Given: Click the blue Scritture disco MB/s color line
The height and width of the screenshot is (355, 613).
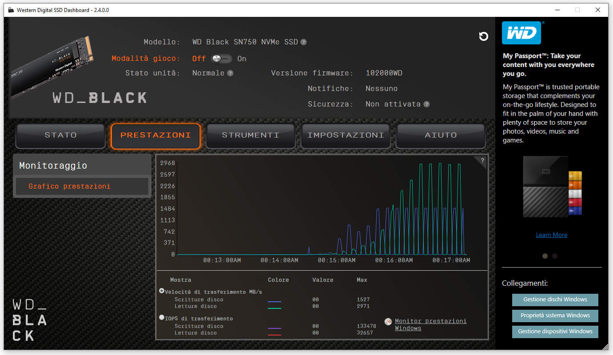Looking at the screenshot, I should pyautogui.click(x=275, y=302).
